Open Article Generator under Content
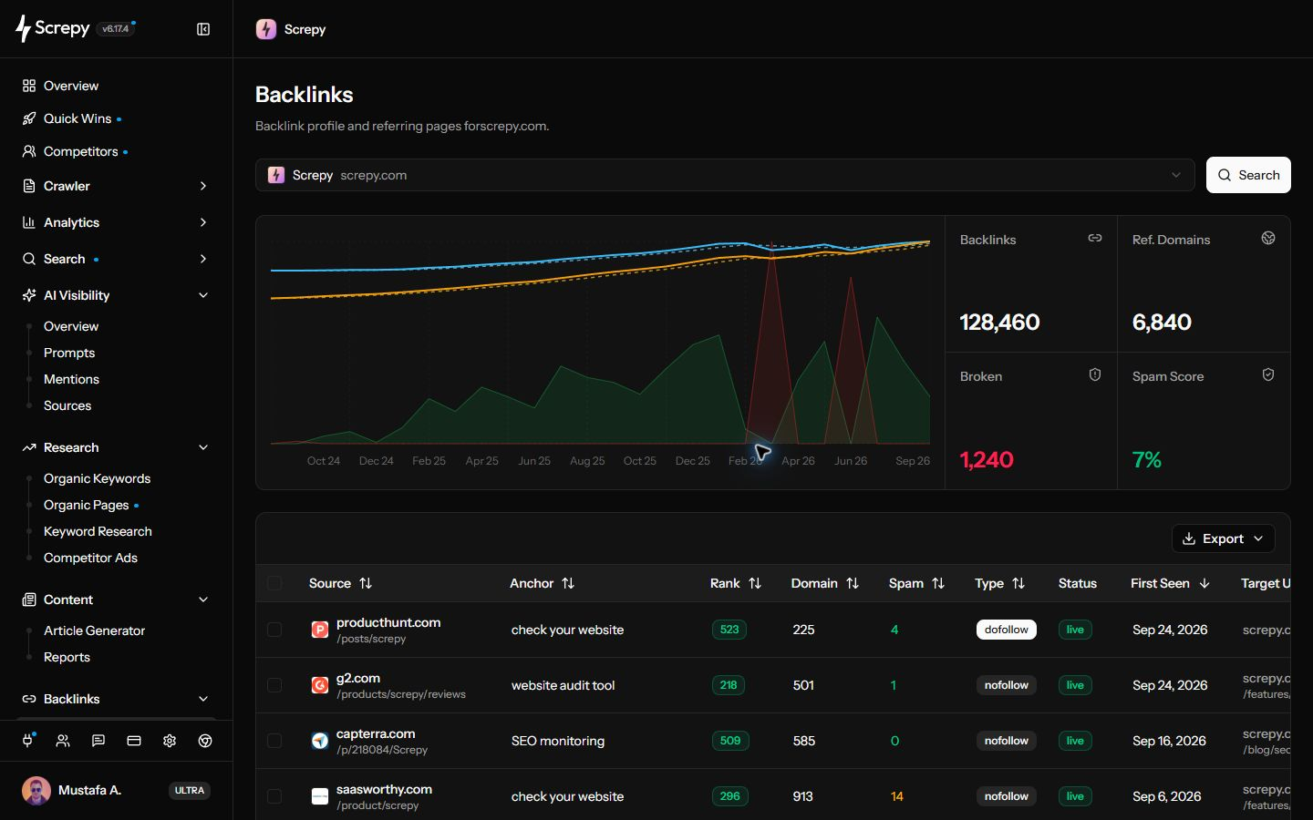The image size is (1313, 820). (94, 630)
